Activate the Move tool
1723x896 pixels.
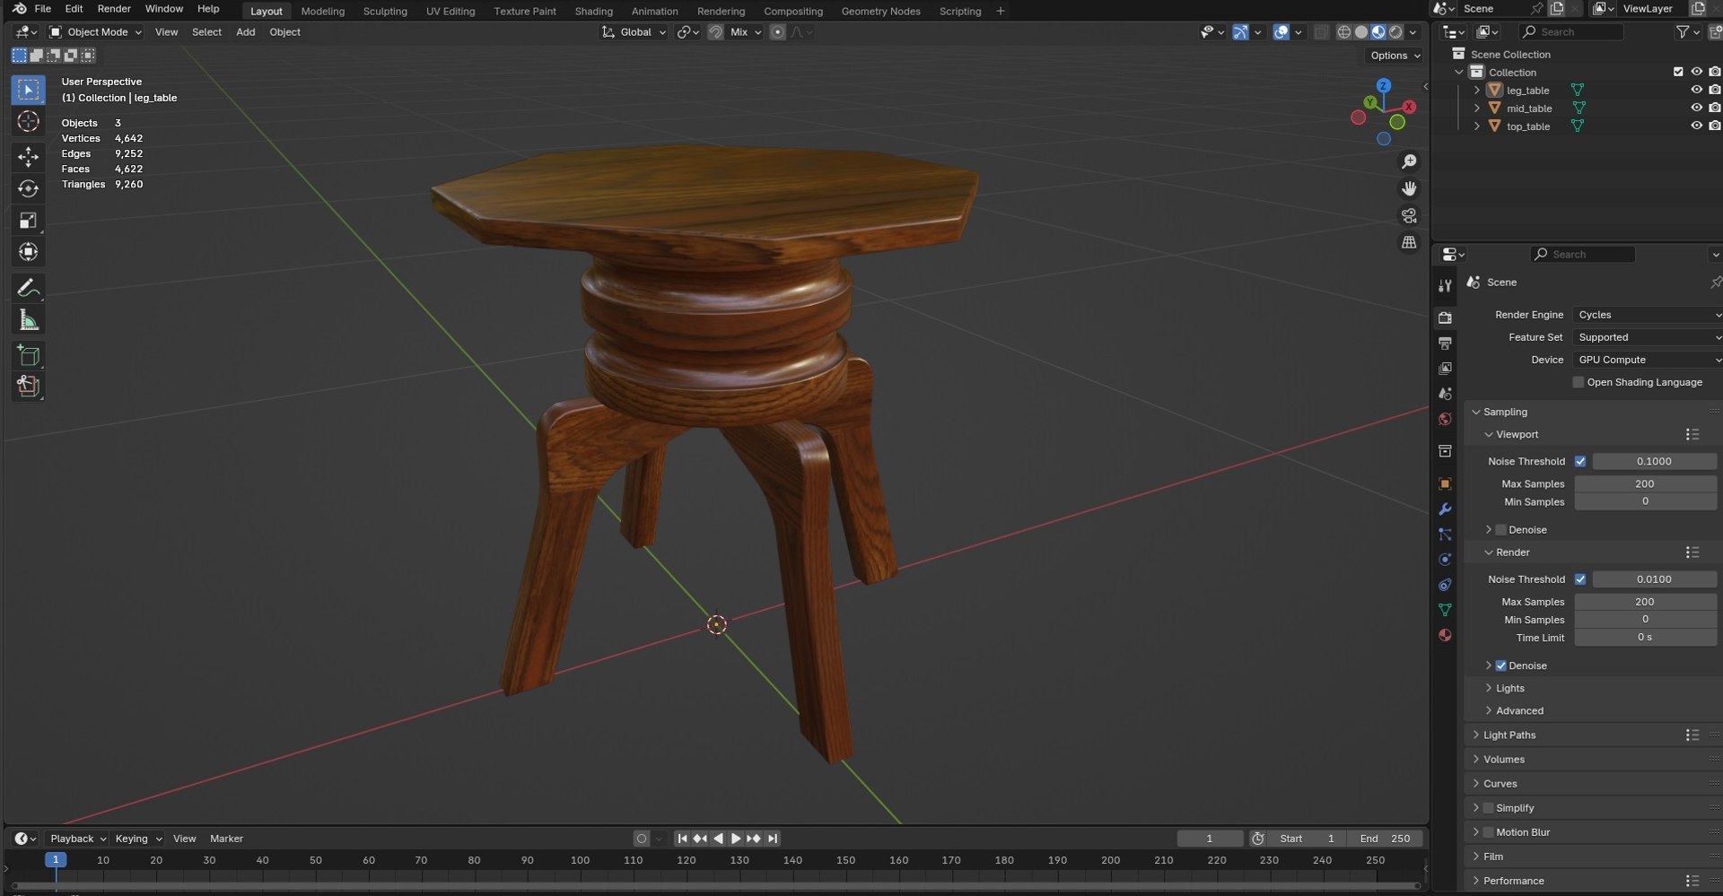point(29,157)
